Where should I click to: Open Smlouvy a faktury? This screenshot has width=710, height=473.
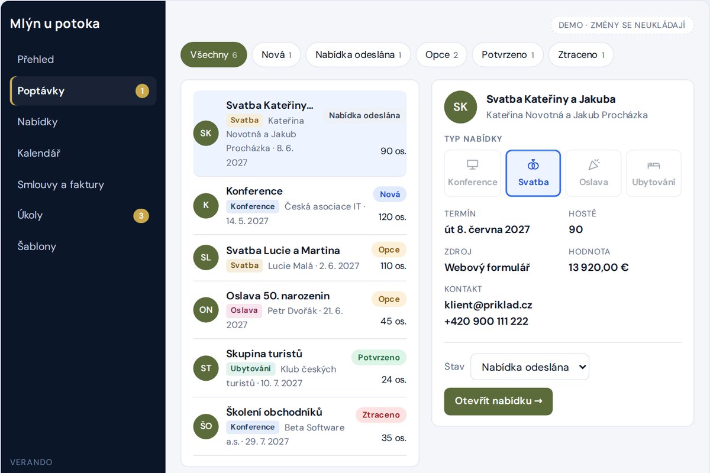point(83,184)
